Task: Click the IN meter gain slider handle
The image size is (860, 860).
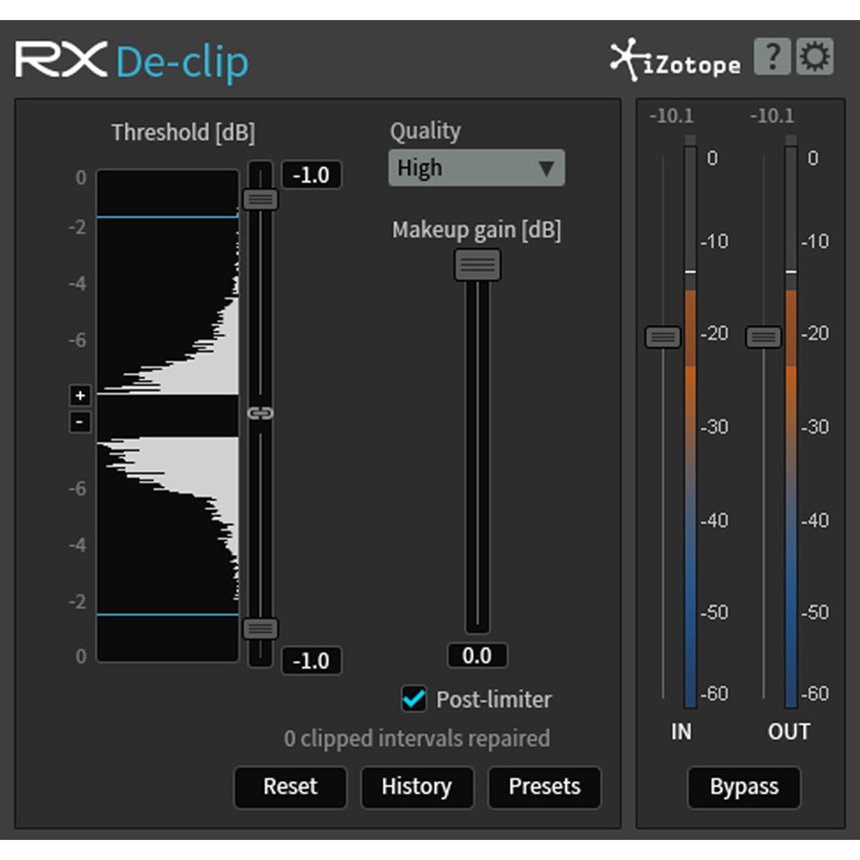Action: coord(663,337)
